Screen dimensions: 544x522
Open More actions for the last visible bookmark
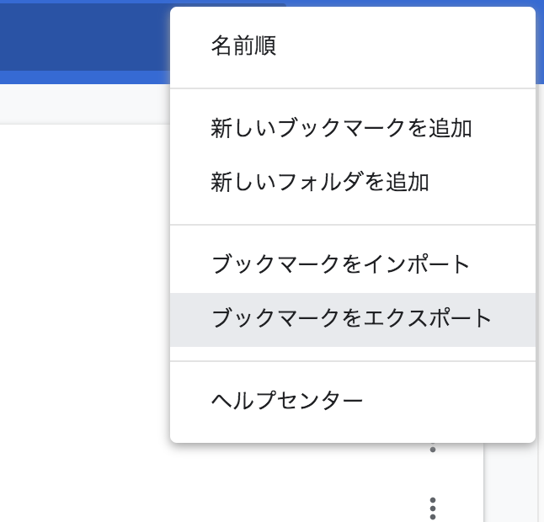pyautogui.click(x=433, y=509)
